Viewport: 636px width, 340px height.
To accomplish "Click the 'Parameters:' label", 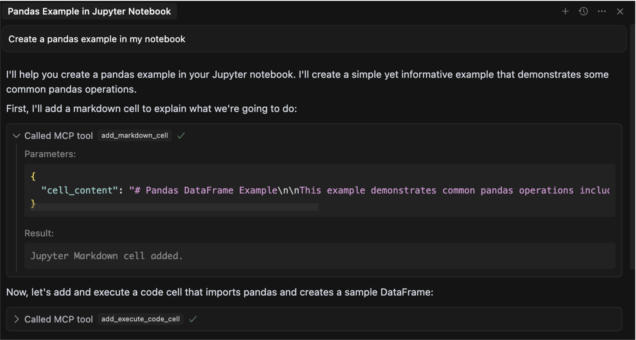I will (x=50, y=154).
